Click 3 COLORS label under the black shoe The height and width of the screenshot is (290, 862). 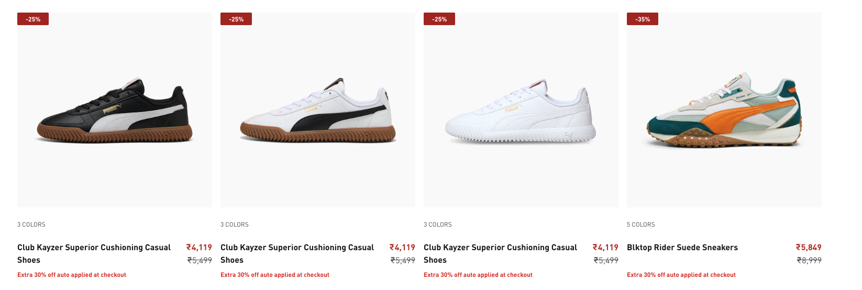click(x=31, y=225)
